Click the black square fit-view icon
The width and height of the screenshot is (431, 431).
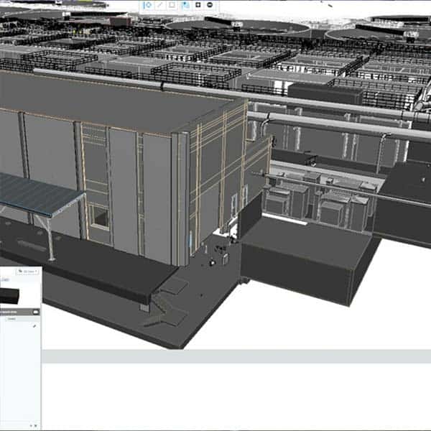(198, 5)
